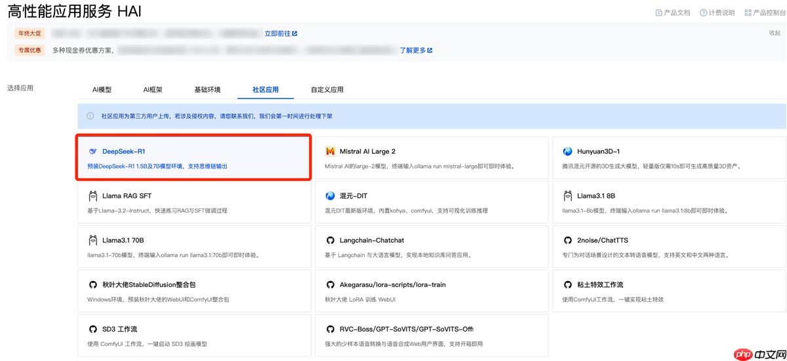The image size is (787, 361).
Task: Select the DeepSeek-R1 application card title
Action: click(x=124, y=151)
